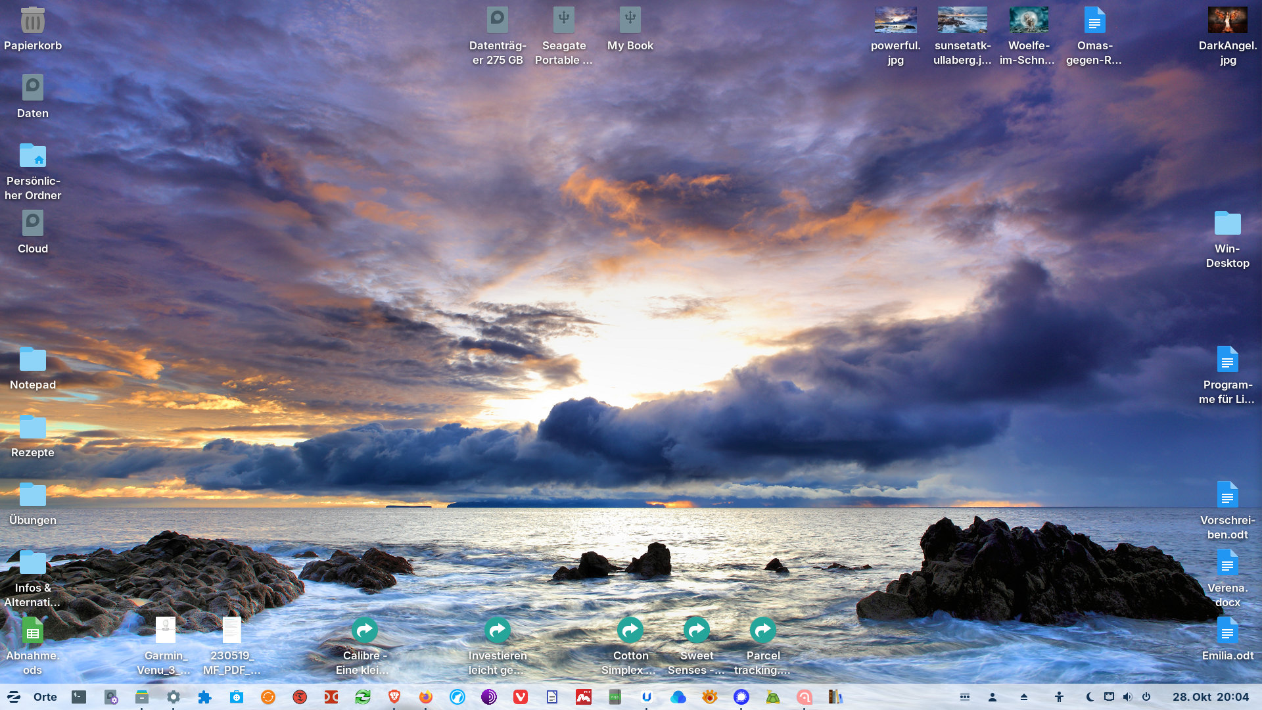Open the removable drives eject menu
Image resolution: width=1262 pixels, height=710 pixels.
click(1024, 697)
